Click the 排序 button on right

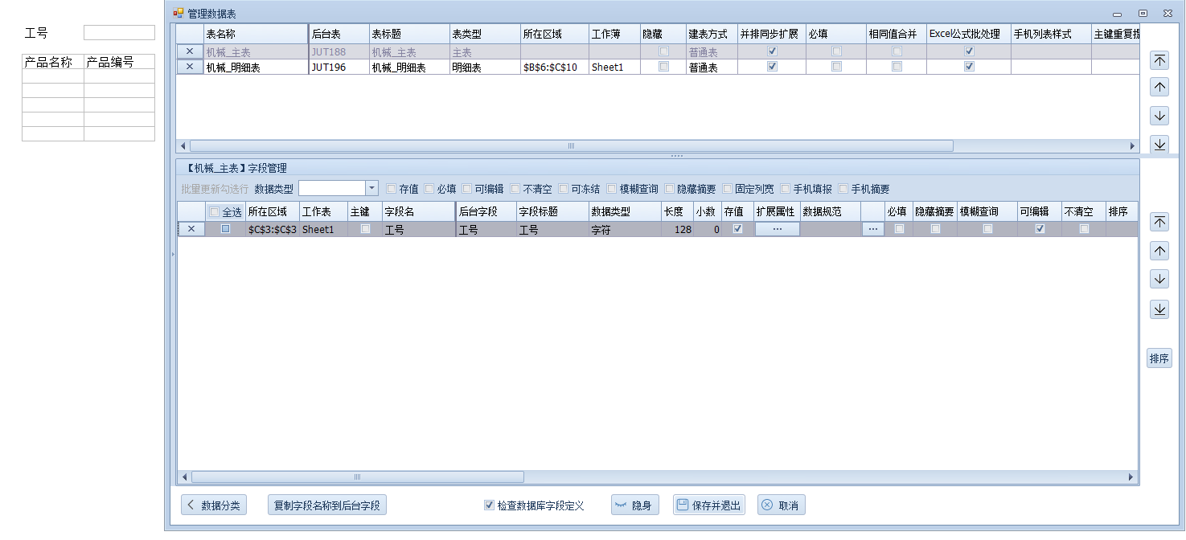tap(1159, 359)
